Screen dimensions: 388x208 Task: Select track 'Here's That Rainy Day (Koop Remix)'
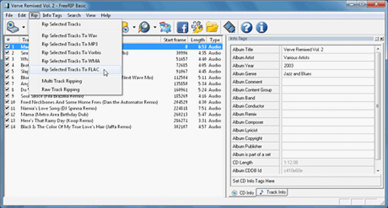(114, 121)
